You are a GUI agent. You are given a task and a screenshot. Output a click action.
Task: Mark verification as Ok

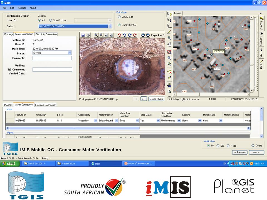[x=208, y=146]
